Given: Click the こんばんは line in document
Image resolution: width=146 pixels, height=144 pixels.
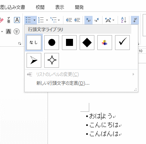Looking at the screenshot, I should pyautogui.click(x=104, y=134).
